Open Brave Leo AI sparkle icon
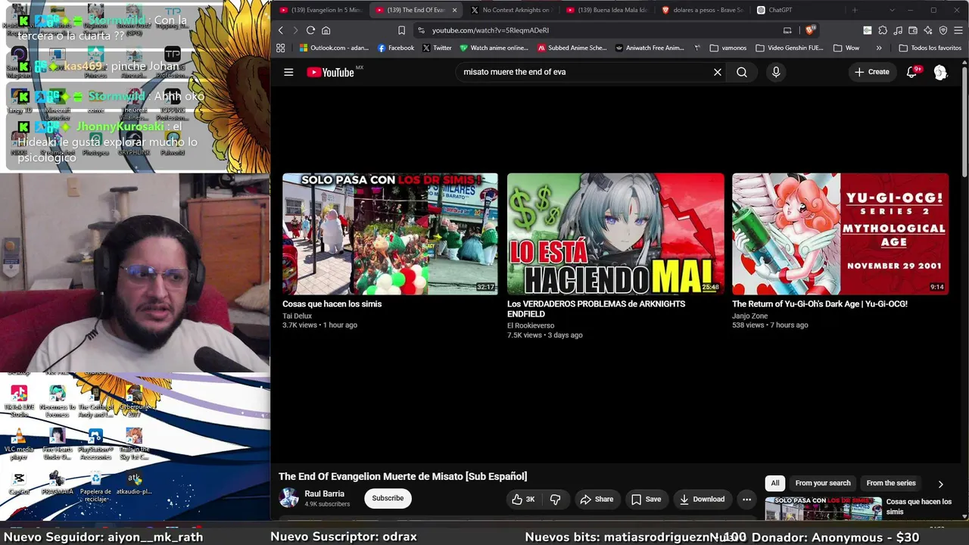 (x=928, y=30)
